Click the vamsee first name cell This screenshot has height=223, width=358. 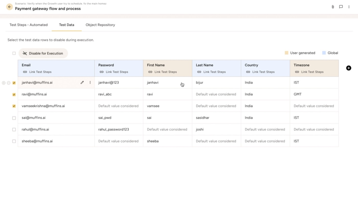[168, 106]
